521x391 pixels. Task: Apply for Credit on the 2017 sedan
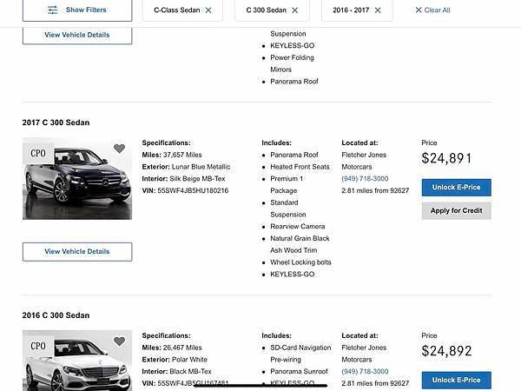coord(456,211)
